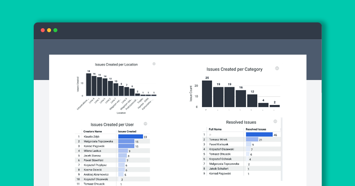Click the globe icon on Resolved Issues panel

276,121
